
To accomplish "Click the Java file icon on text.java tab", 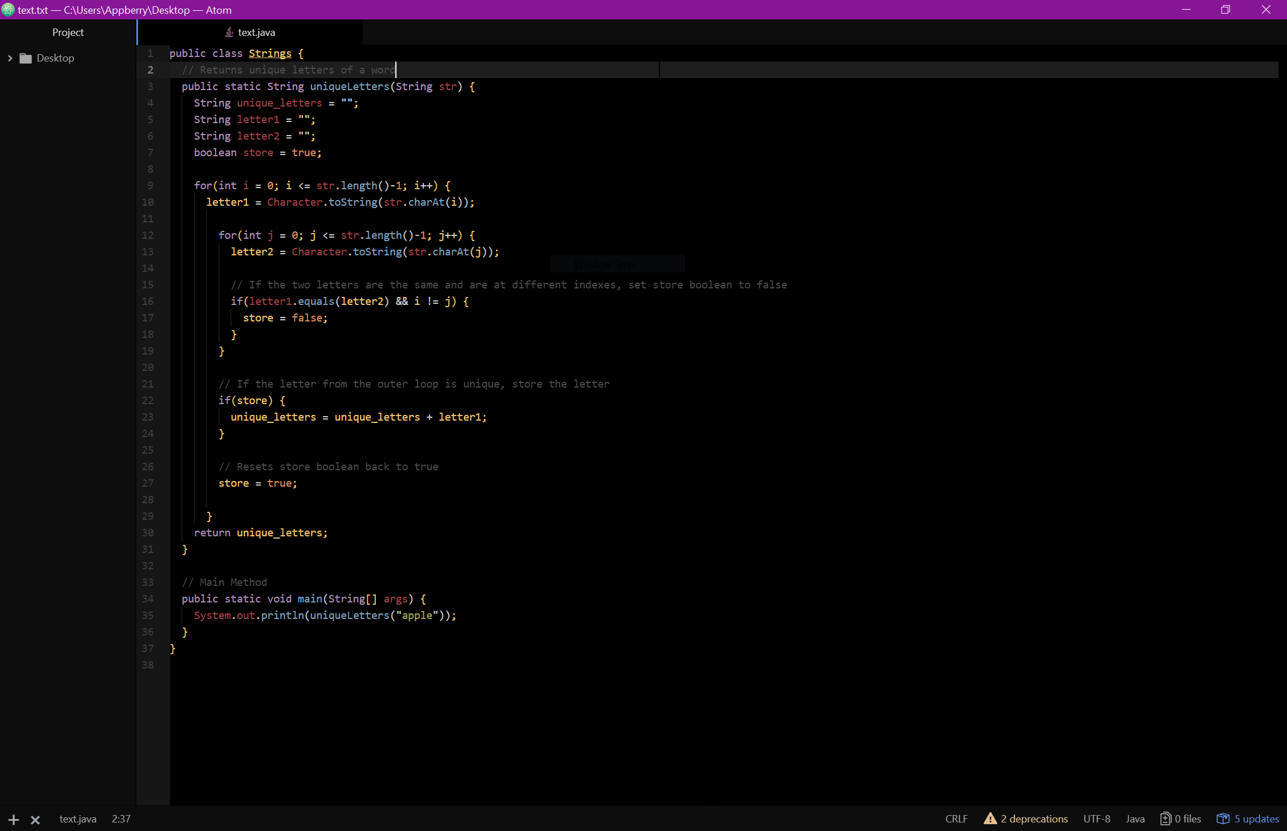I will coord(229,32).
